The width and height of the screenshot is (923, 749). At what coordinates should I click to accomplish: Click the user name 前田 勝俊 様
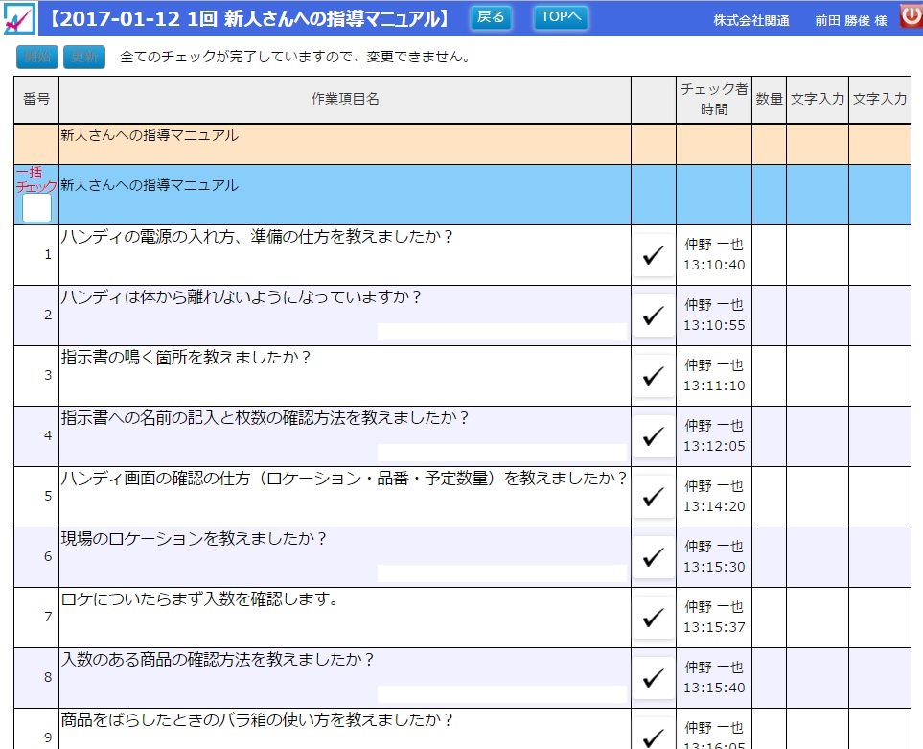click(850, 20)
